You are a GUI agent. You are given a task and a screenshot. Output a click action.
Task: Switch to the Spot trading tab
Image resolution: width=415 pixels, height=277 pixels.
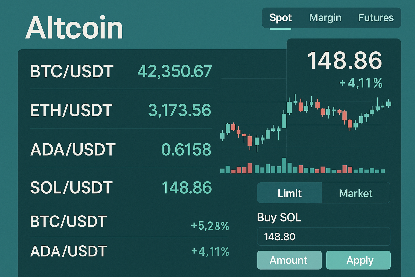[x=280, y=18]
